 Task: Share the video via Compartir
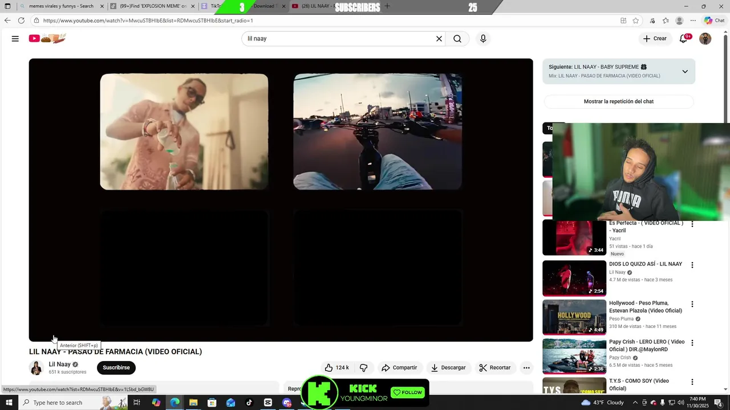399,368
